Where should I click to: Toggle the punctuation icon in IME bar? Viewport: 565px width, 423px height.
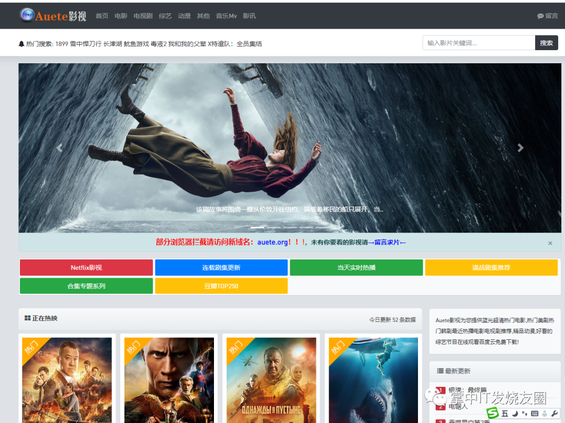point(524,414)
